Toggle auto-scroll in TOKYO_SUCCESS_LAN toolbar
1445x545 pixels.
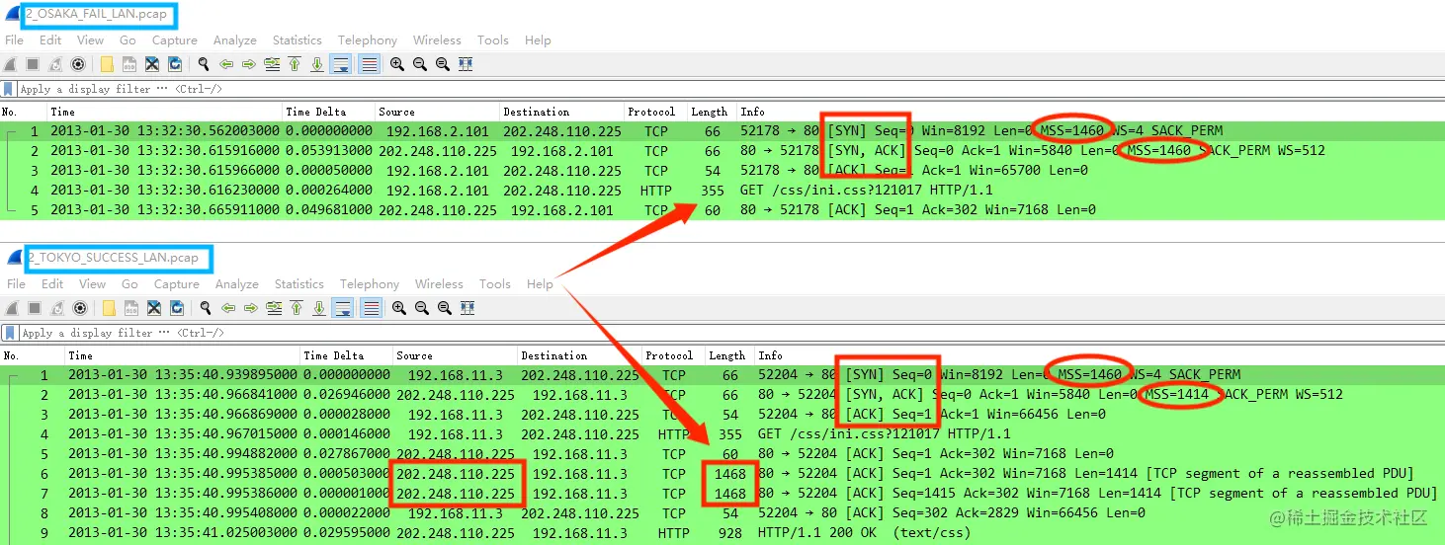coord(343,308)
